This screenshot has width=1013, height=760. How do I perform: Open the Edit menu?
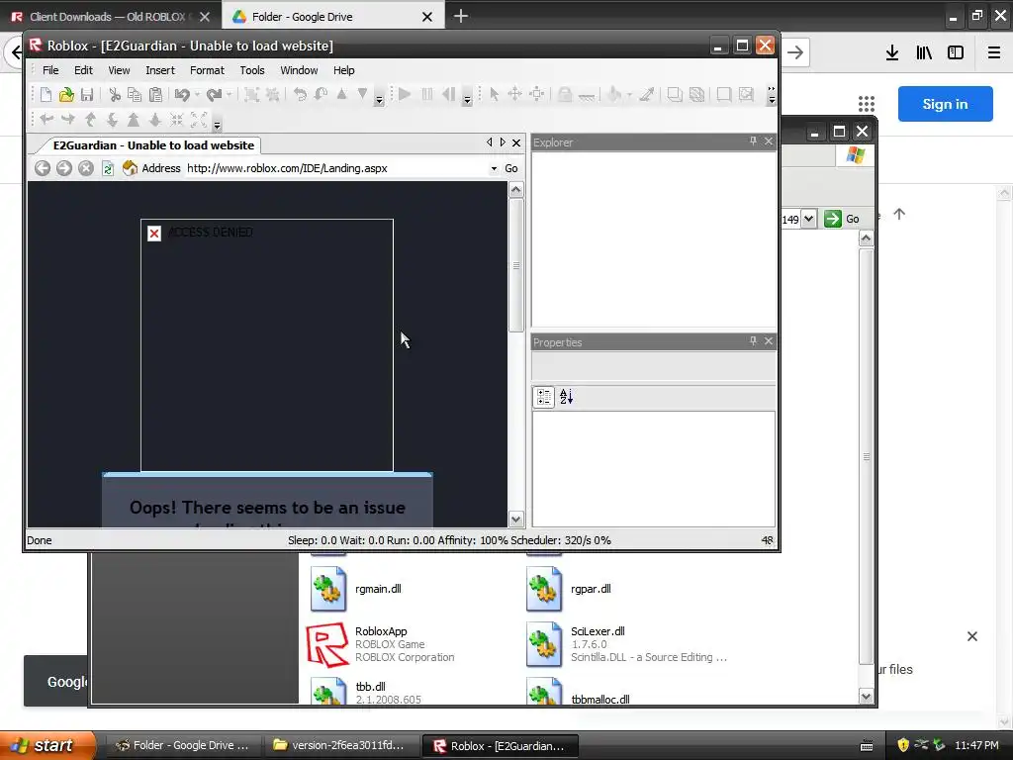click(x=83, y=70)
